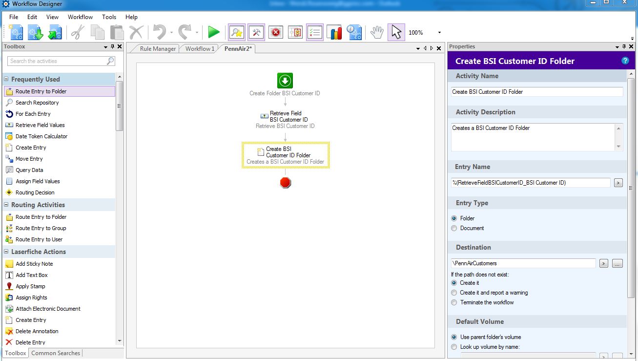Click the bar chart statistics icon
Screen dimensions: 638x361
(x=334, y=32)
